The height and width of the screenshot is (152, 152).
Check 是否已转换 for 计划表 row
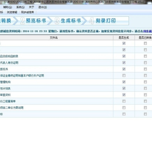coord(145,88)
